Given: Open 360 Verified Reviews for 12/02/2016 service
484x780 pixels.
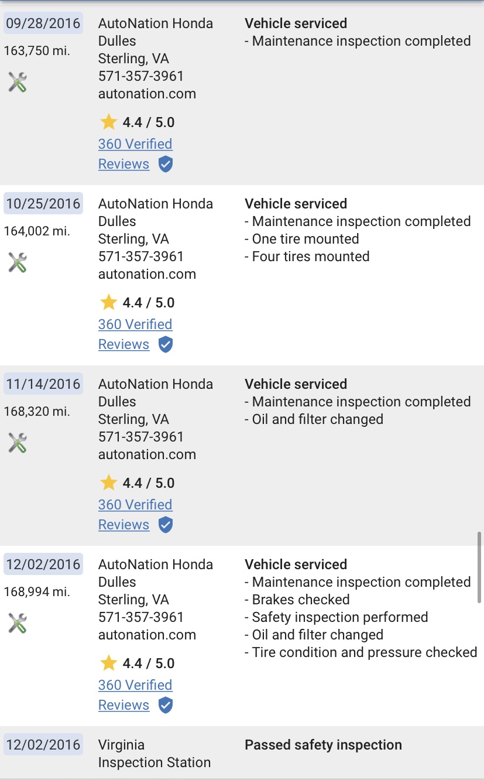Looking at the screenshot, I should point(135,695).
